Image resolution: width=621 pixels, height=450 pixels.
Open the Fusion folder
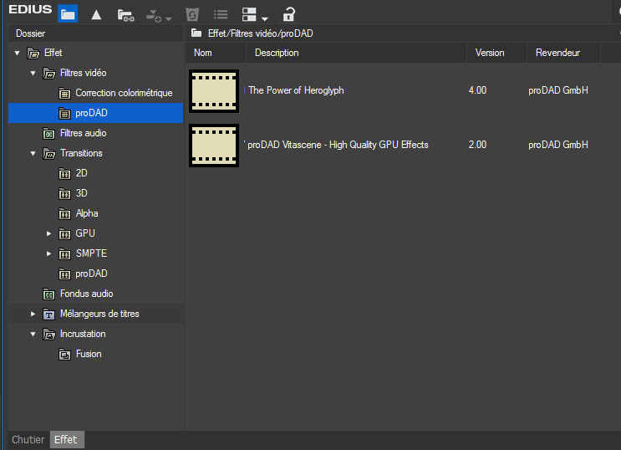[x=89, y=354]
